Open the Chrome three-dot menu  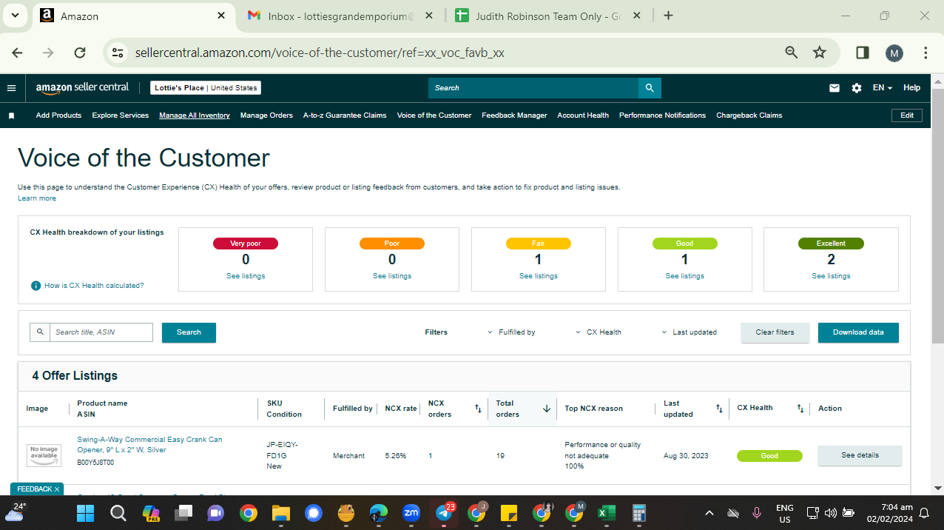(x=926, y=53)
